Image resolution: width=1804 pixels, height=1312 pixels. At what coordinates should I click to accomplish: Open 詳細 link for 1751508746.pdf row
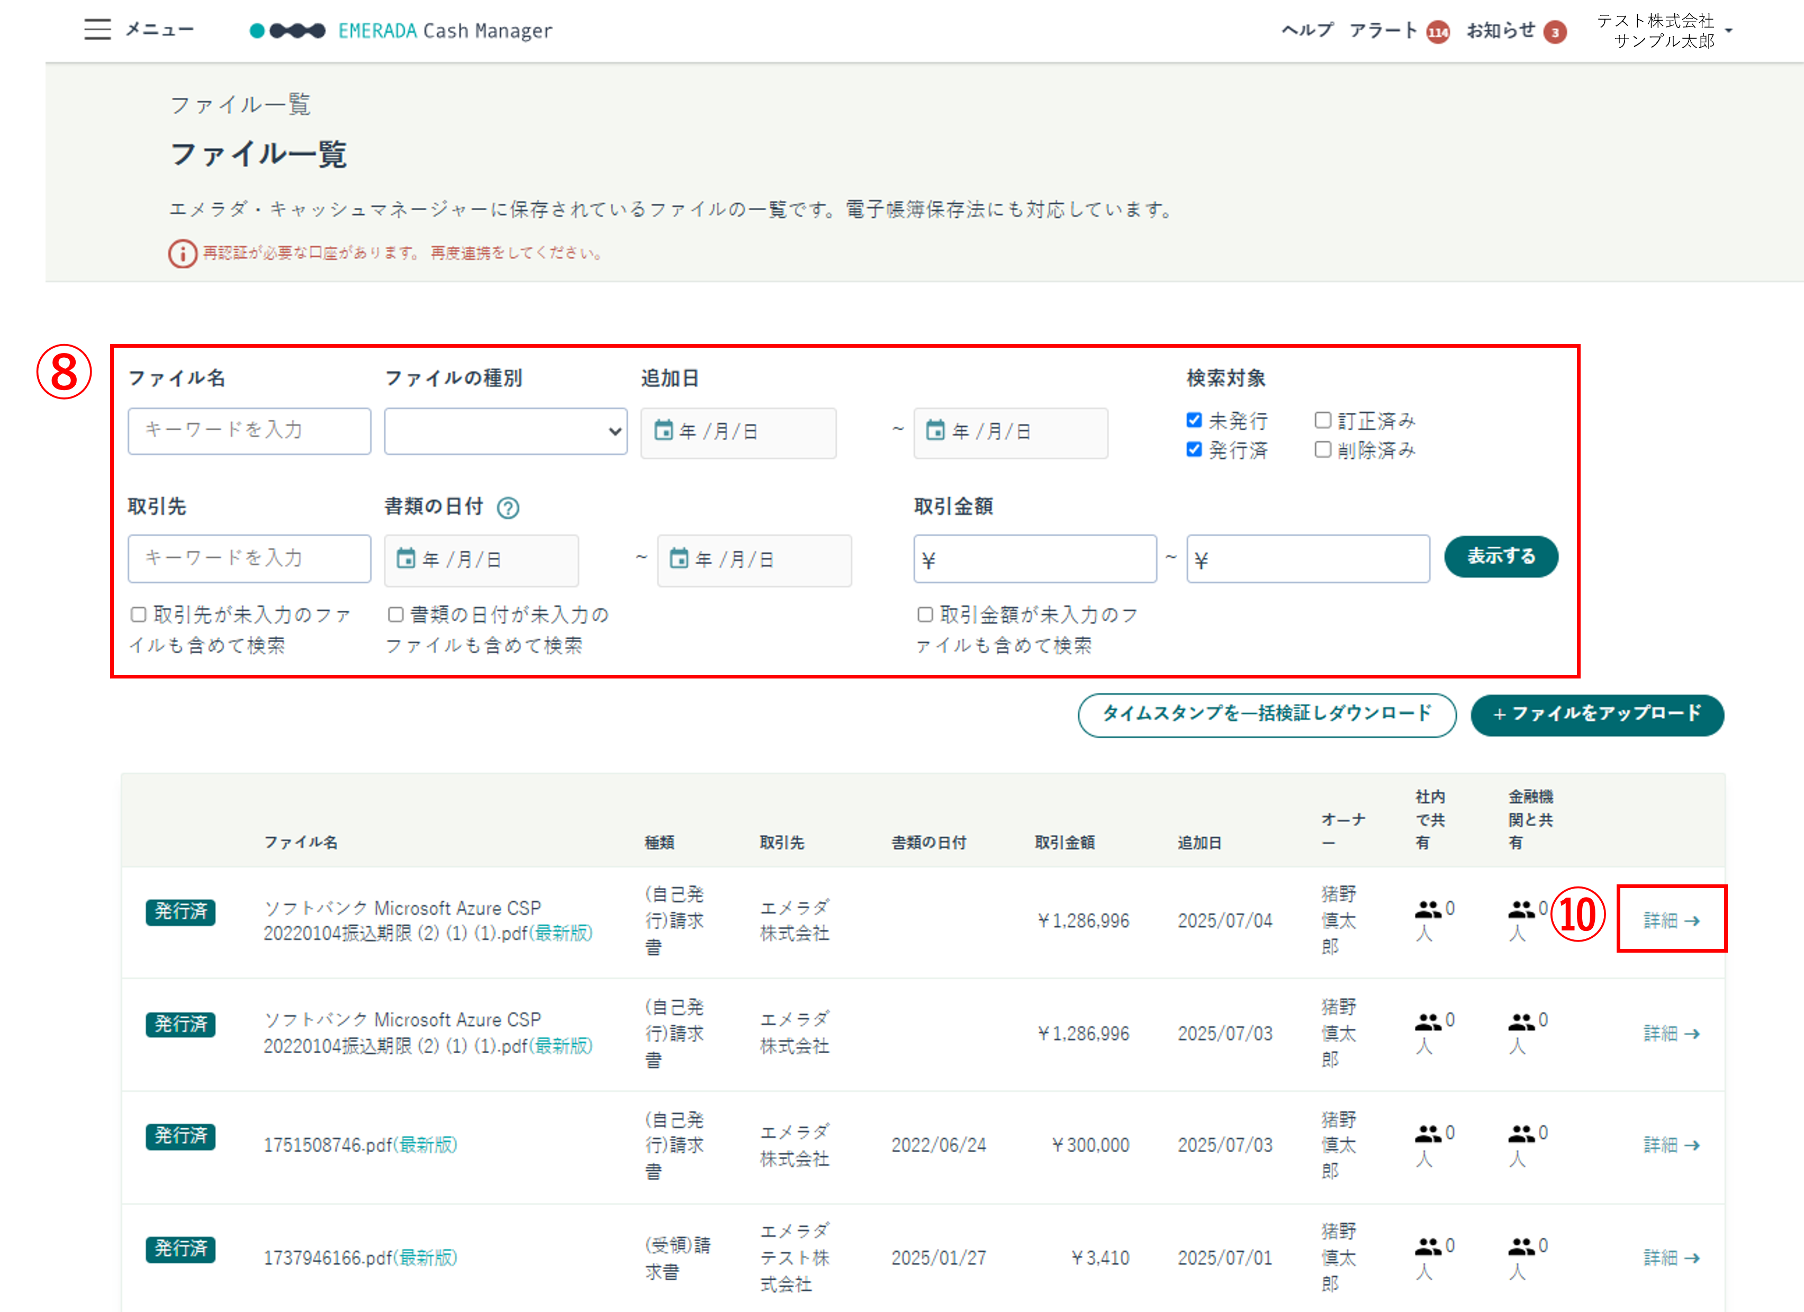[x=1672, y=1144]
